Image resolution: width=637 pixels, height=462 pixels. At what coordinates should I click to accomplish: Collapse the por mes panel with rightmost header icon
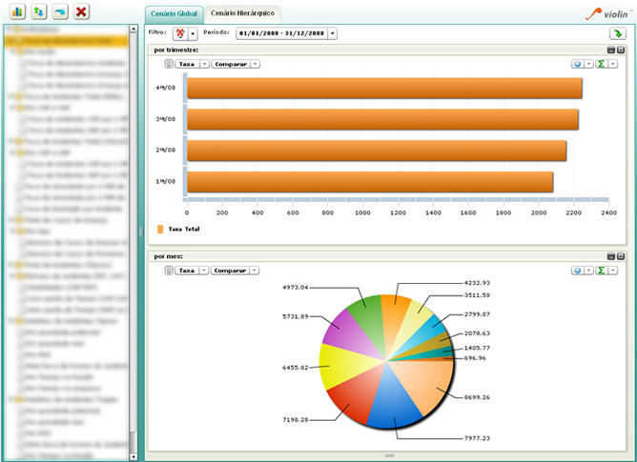coord(621,256)
